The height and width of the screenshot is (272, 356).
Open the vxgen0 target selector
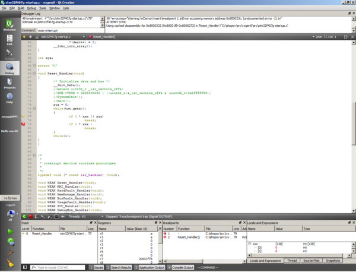coord(10,212)
